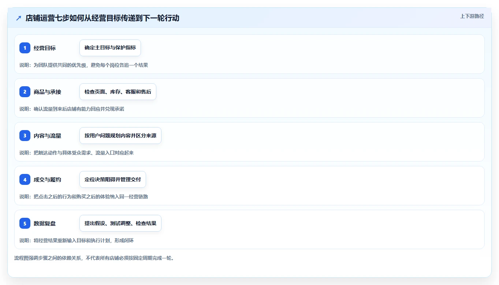
Task: Select the 提出假设、测试调整、检查结果 chip
Action: click(x=120, y=223)
